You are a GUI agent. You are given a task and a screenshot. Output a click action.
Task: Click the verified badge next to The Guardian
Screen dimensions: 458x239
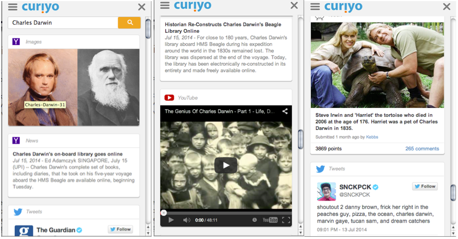tap(79, 230)
